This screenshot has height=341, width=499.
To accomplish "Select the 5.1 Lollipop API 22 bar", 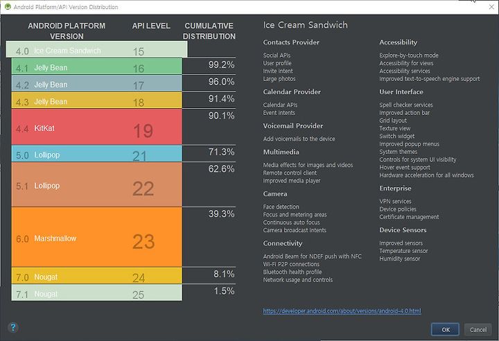I will [x=97, y=184].
